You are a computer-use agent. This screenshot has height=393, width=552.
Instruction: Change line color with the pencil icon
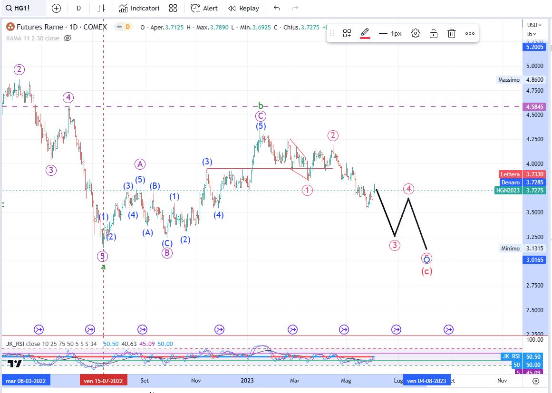(365, 33)
